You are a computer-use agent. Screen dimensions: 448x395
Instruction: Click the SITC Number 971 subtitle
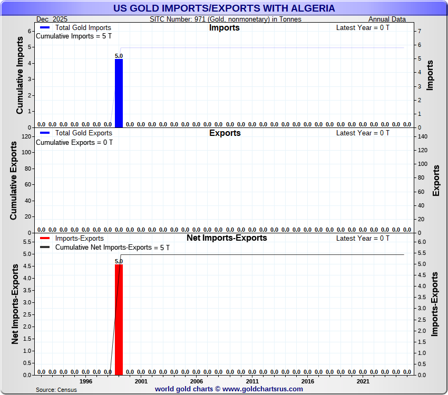point(226,19)
